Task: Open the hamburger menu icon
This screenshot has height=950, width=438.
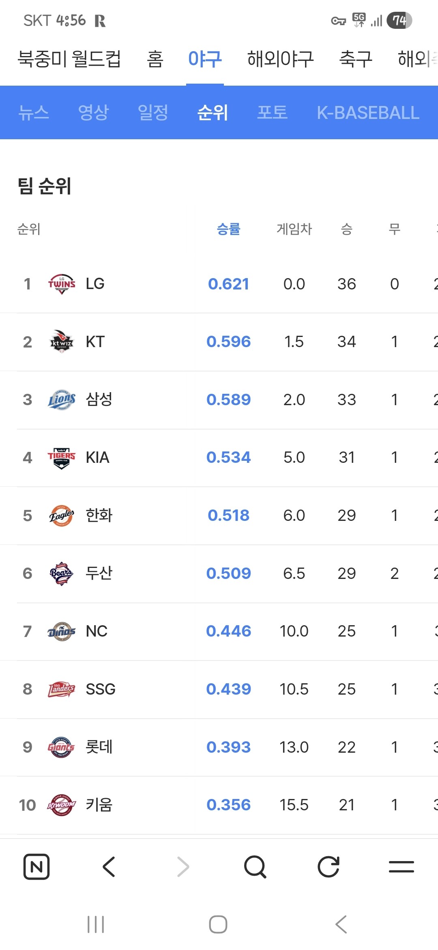Action: pyautogui.click(x=401, y=867)
